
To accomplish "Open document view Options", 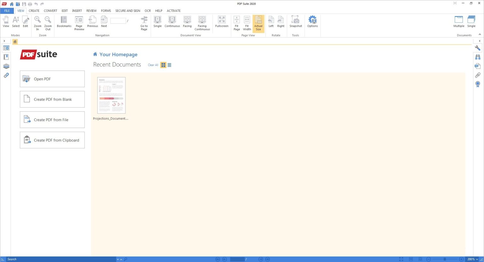I will tap(312, 21).
